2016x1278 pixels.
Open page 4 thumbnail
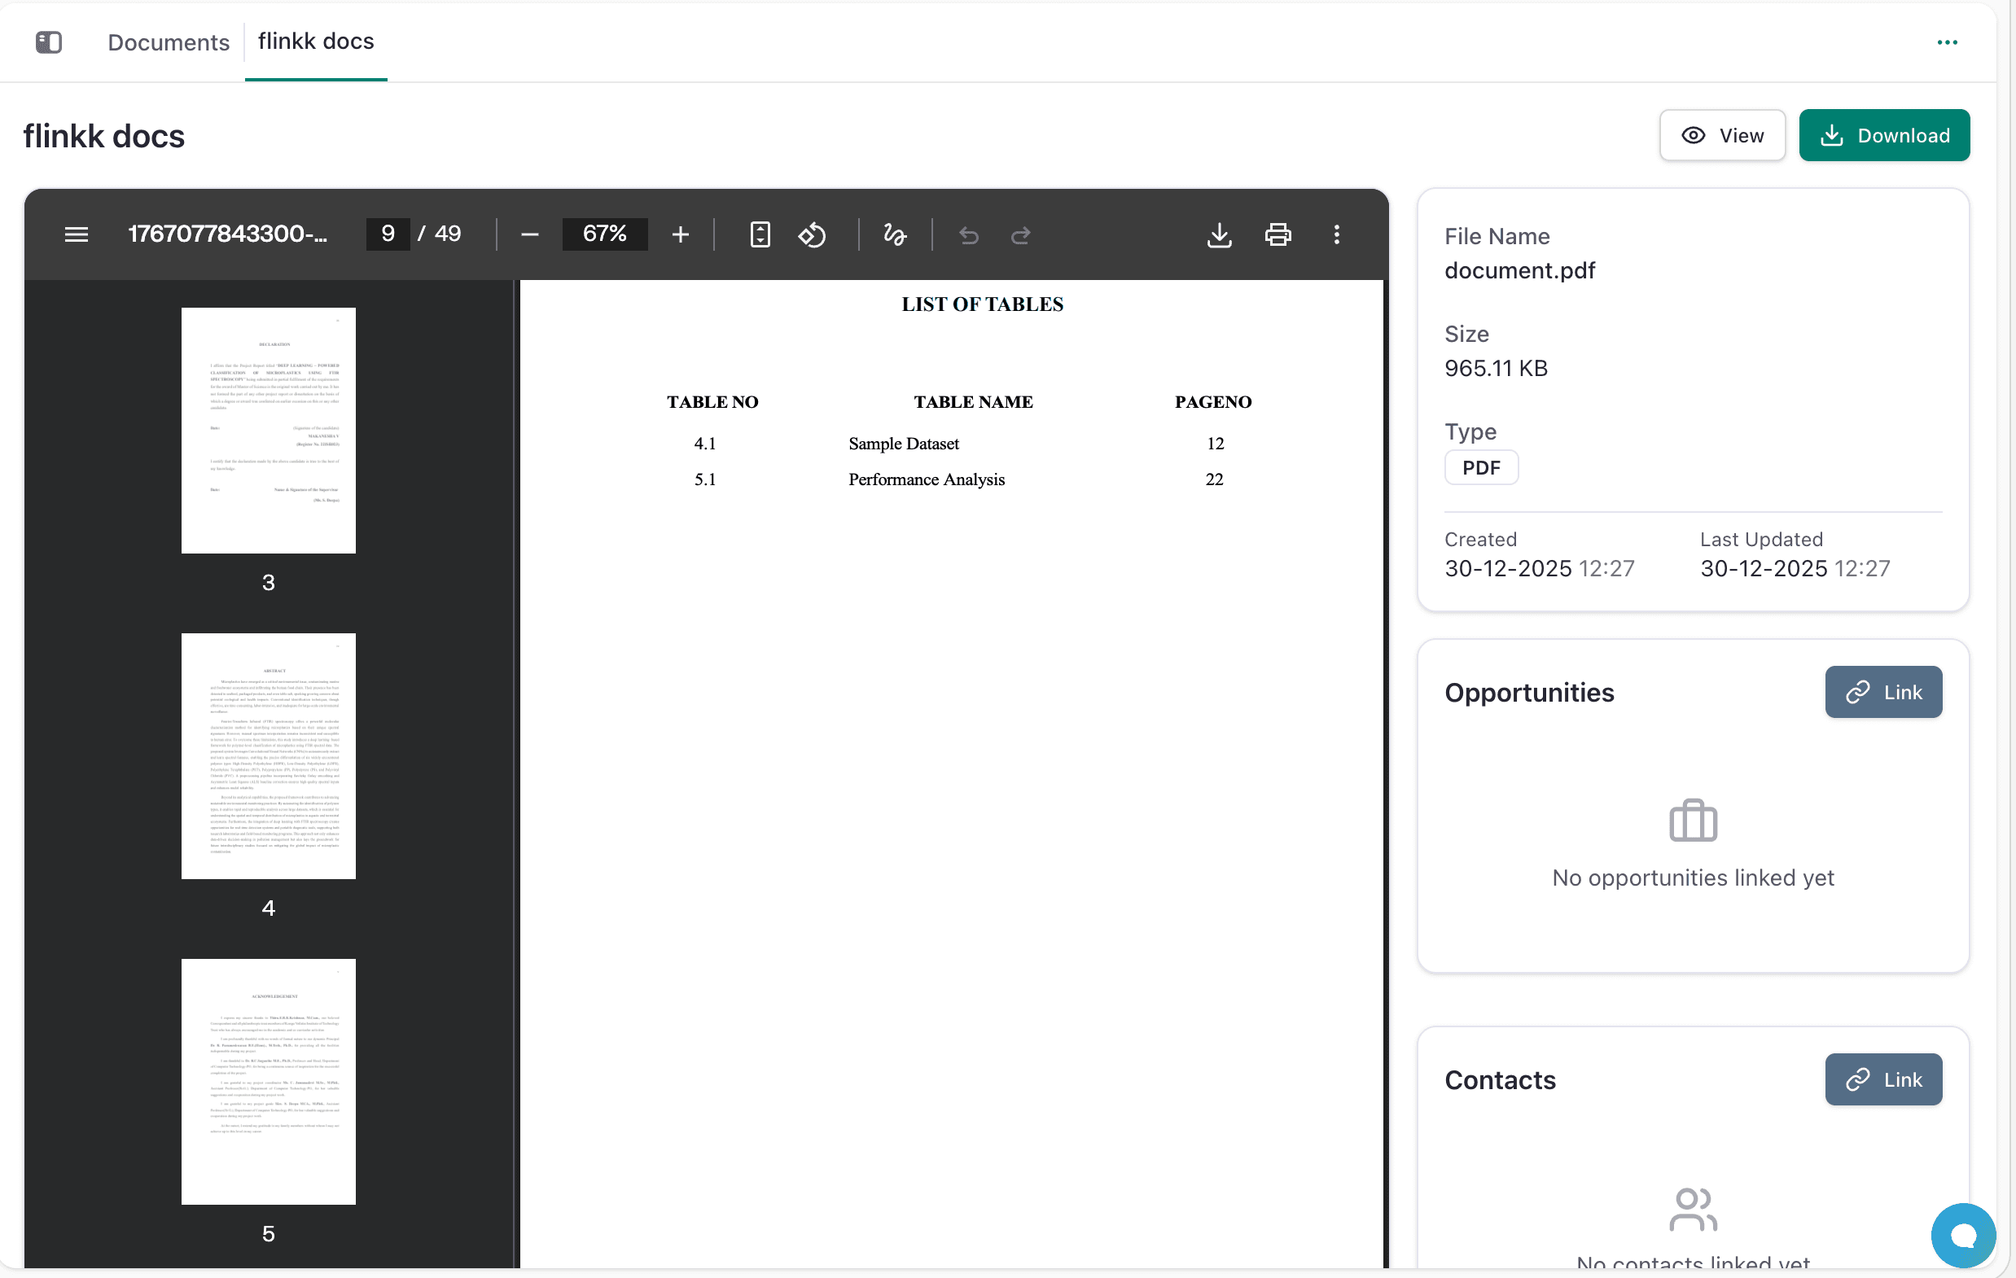tap(268, 755)
